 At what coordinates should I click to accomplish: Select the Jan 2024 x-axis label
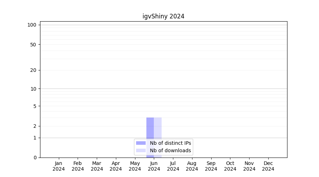point(59,166)
